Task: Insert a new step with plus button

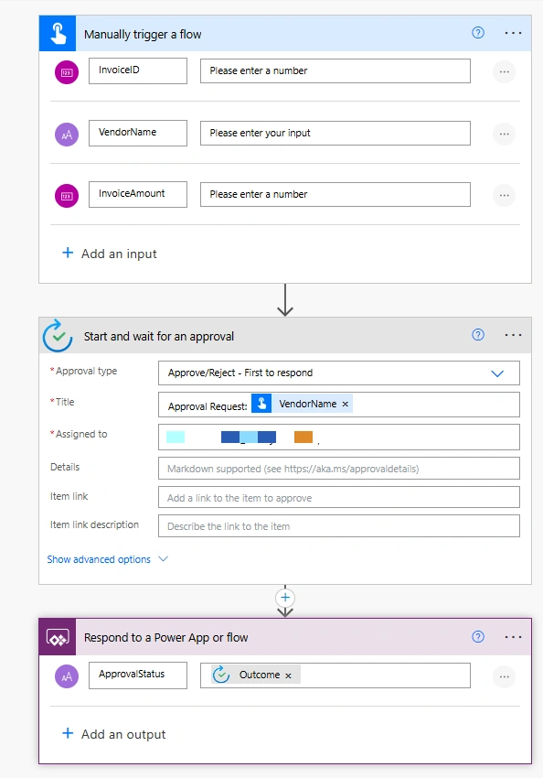Action: tap(285, 598)
